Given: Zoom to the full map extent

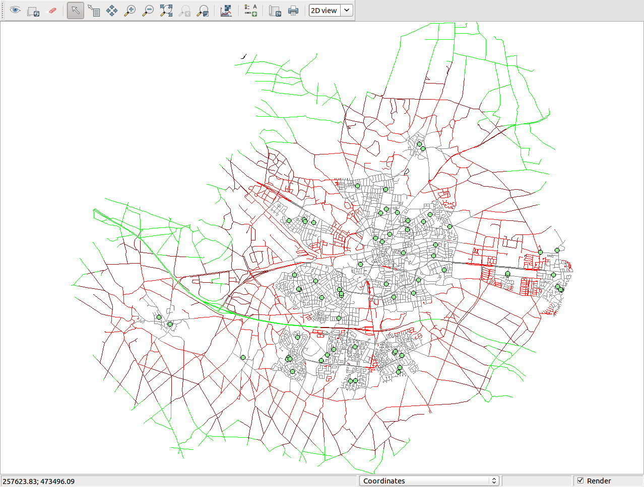Looking at the screenshot, I should pos(166,11).
